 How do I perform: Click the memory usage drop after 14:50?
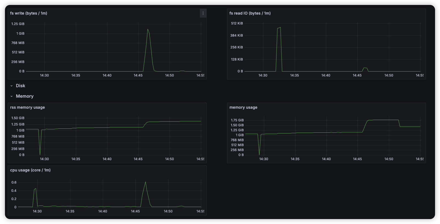click(x=399, y=124)
